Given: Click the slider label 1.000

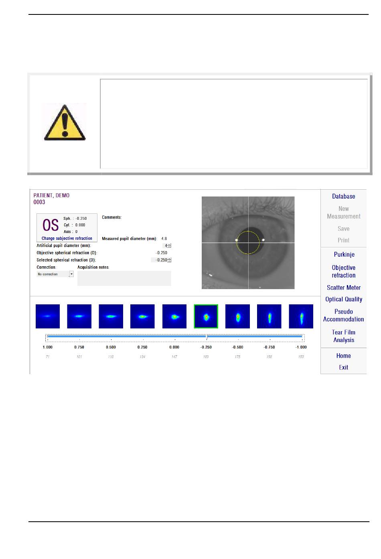Looking at the screenshot, I should pyautogui.click(x=48, y=347).
